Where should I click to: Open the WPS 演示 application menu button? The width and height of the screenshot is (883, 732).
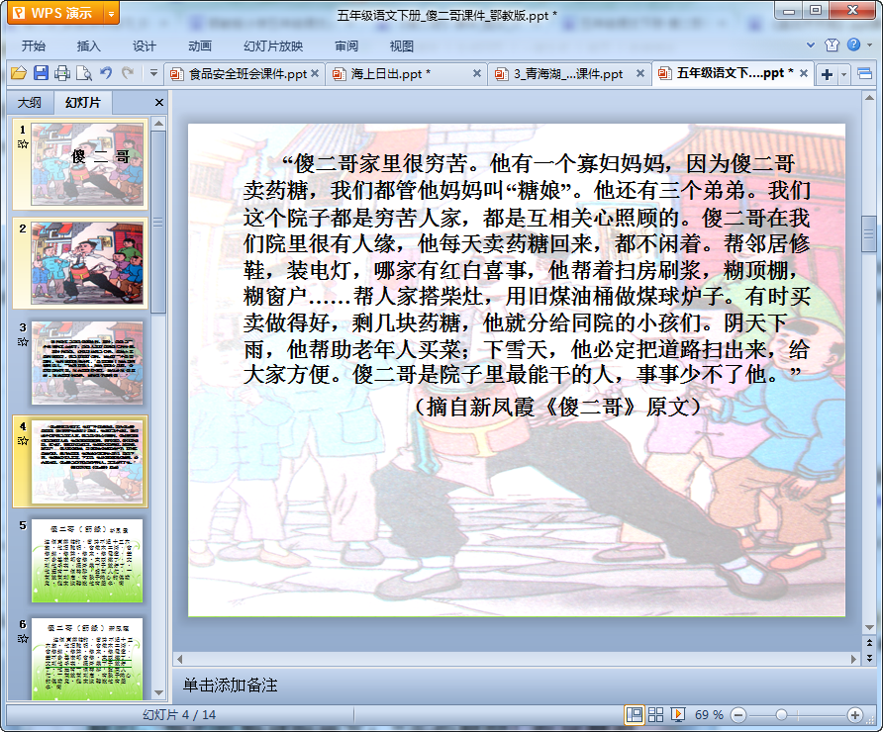[x=55, y=13]
